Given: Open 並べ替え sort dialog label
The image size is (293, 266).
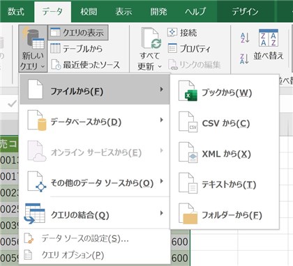Looking at the screenshot, I should point(269,56).
